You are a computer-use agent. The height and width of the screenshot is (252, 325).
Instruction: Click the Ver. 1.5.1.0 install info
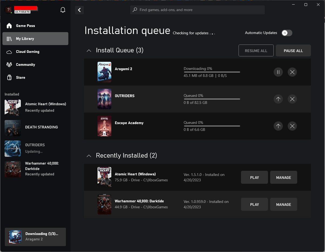click(x=204, y=177)
